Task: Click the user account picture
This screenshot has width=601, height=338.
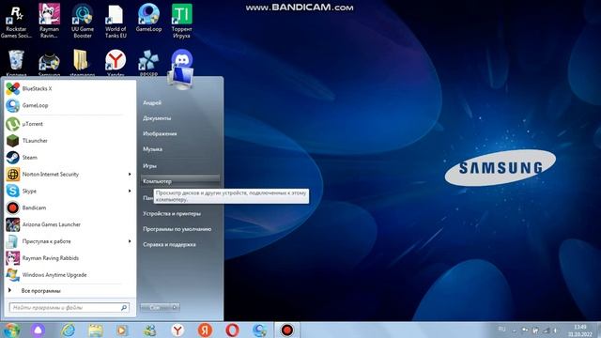Action: click(x=181, y=76)
